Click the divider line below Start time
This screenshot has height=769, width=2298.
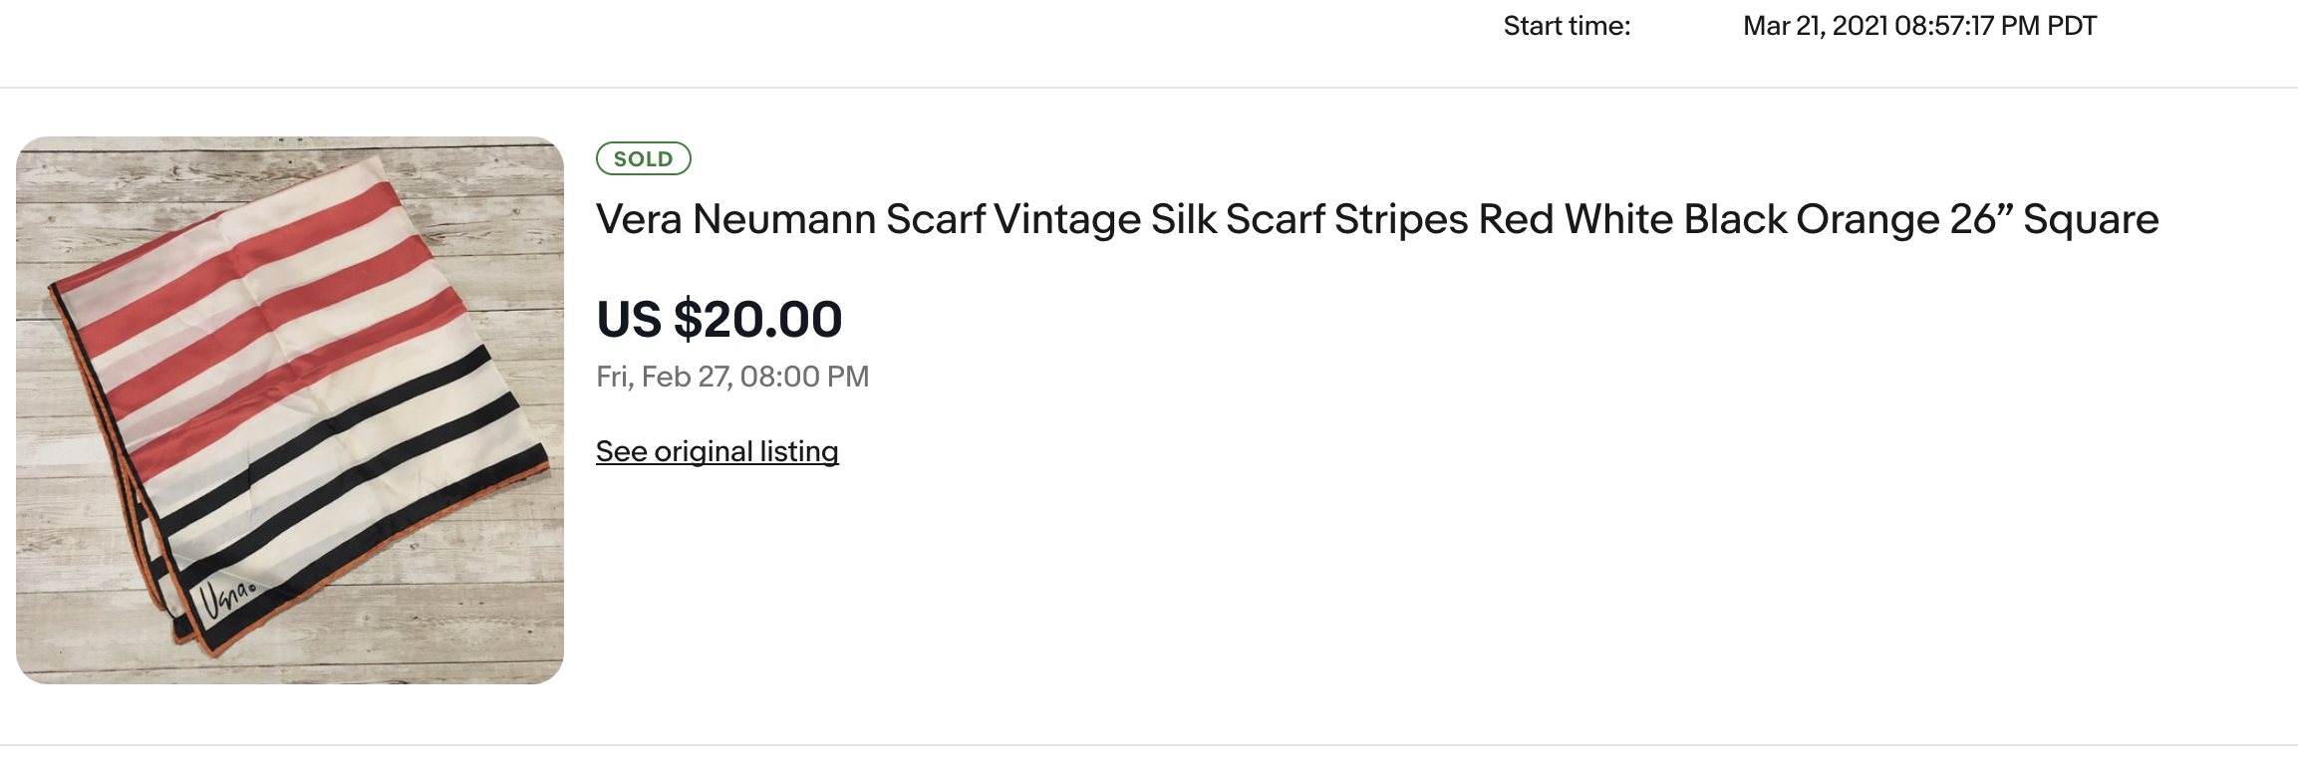1149,88
